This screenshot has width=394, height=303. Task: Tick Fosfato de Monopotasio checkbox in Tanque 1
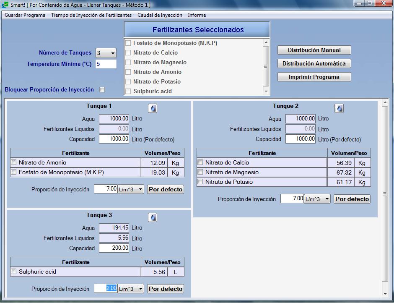point(14,172)
